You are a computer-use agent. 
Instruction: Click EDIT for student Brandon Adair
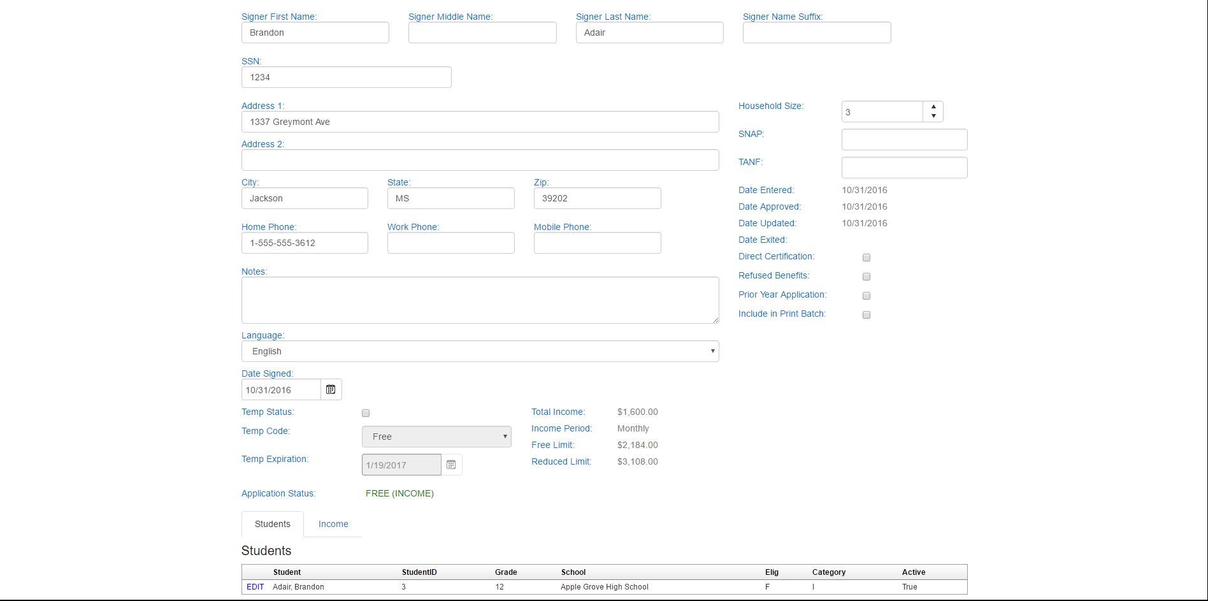coord(255,587)
